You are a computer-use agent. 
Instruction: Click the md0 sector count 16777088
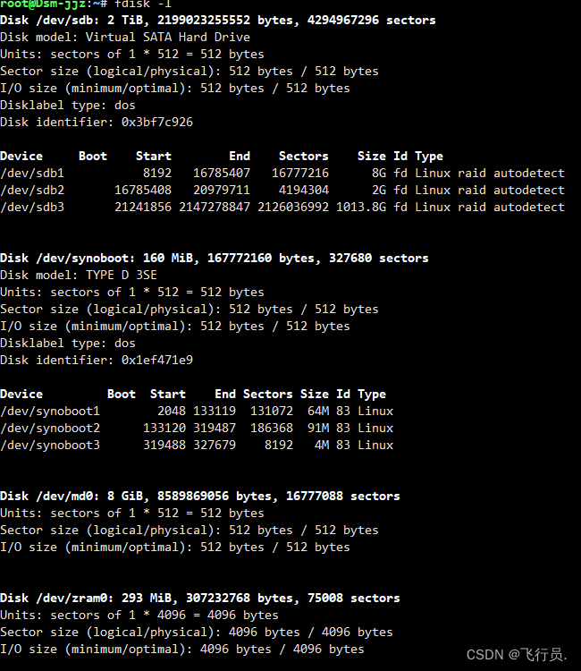[x=315, y=497]
